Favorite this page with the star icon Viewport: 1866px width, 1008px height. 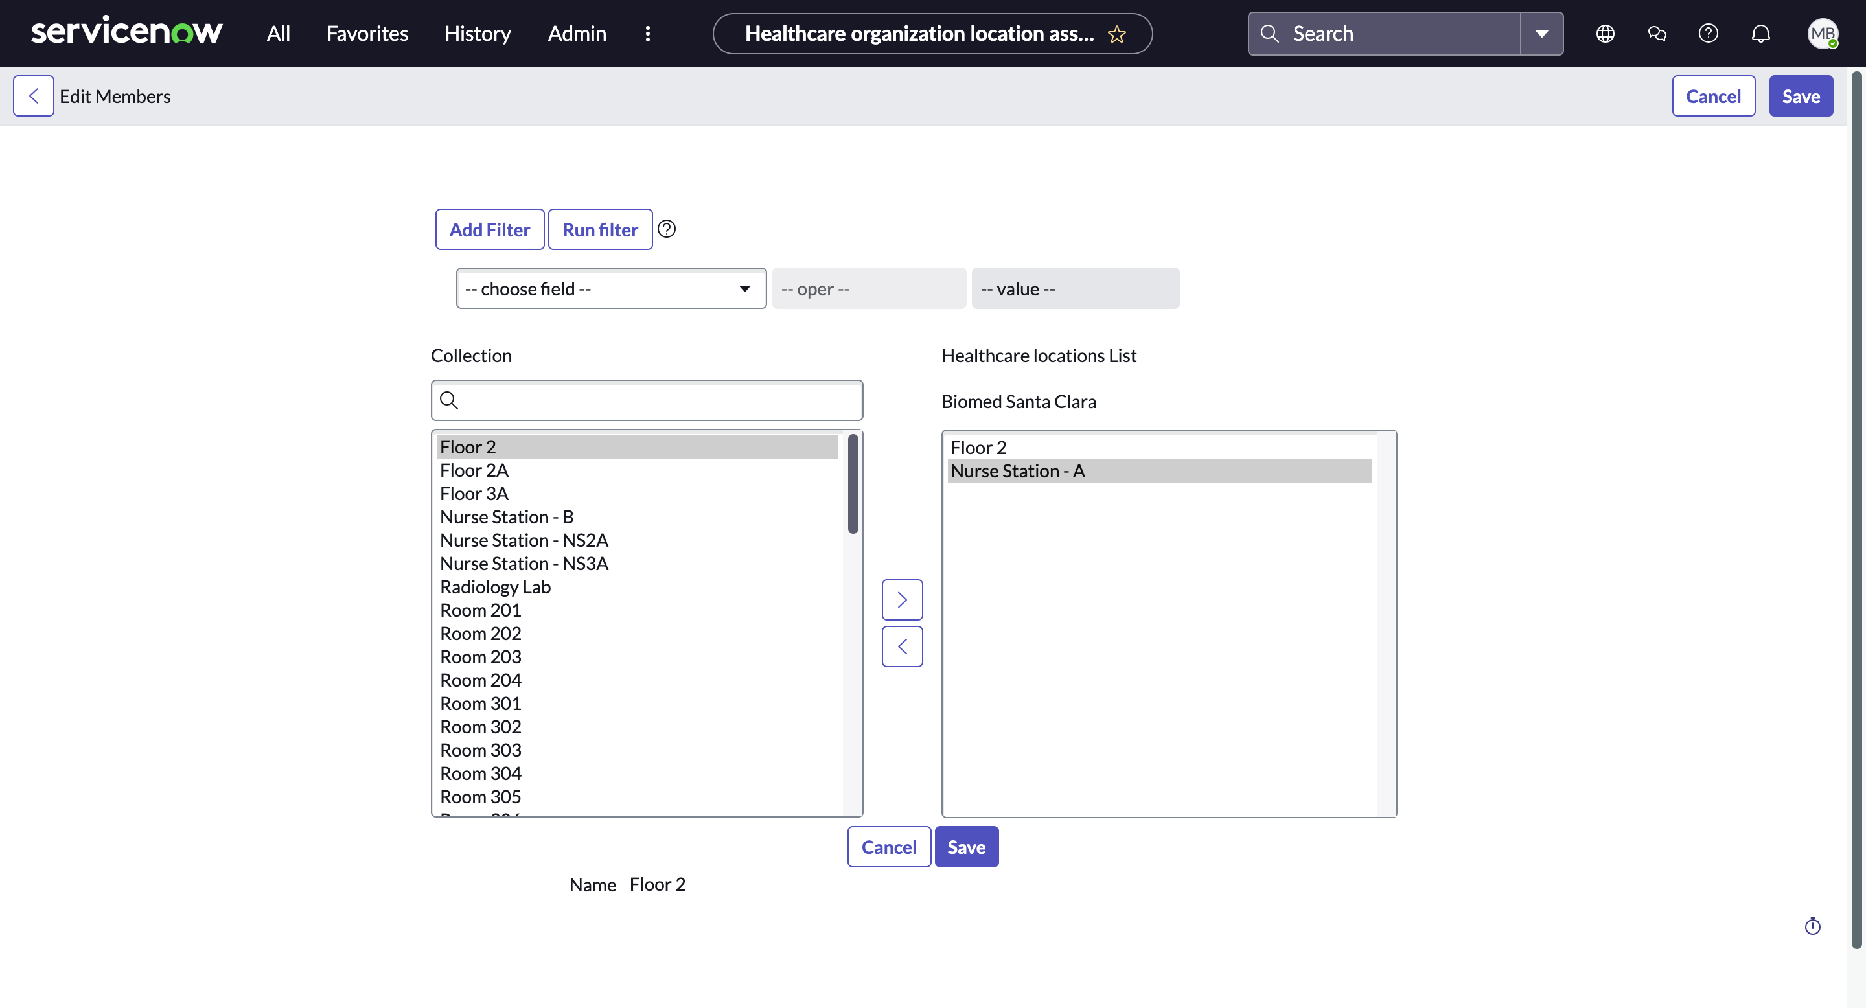point(1116,34)
